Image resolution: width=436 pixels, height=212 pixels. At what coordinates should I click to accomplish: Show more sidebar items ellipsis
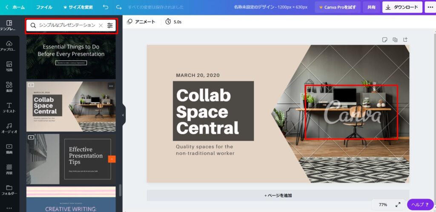pyautogui.click(x=9, y=208)
